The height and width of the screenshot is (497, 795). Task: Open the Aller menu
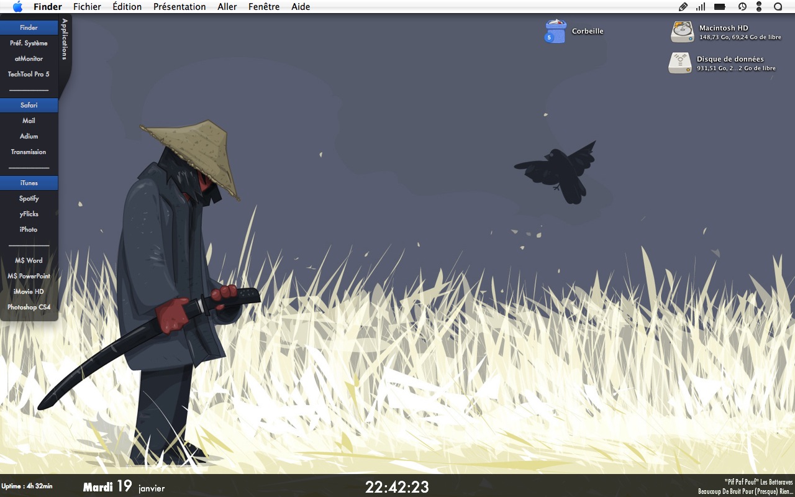pos(227,7)
